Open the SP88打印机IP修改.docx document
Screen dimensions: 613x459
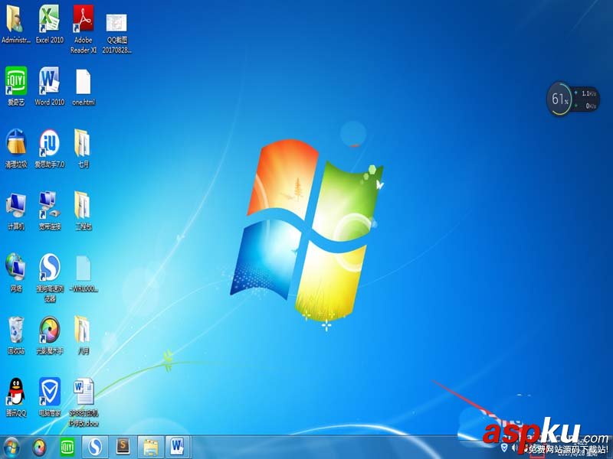tap(84, 402)
